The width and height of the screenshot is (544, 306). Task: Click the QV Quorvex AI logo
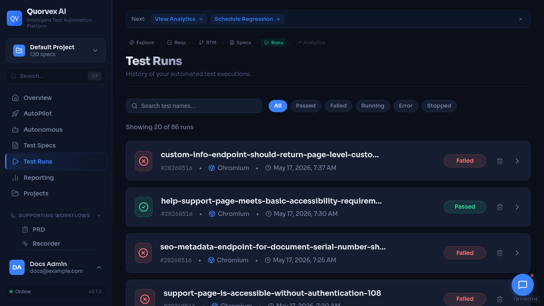tap(14, 18)
